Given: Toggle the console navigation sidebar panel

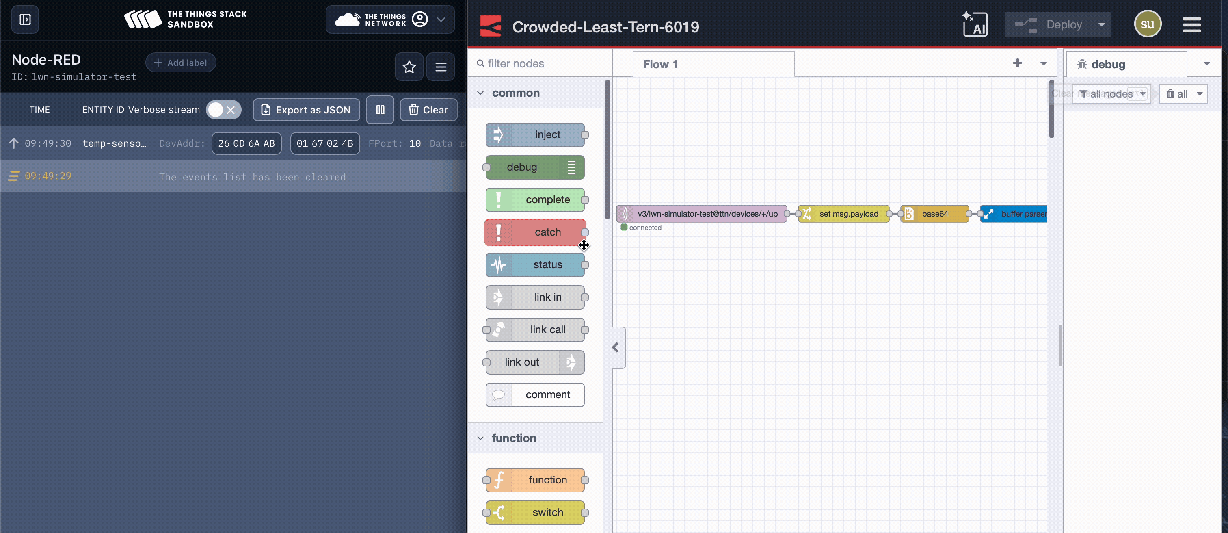Looking at the screenshot, I should (24, 19).
